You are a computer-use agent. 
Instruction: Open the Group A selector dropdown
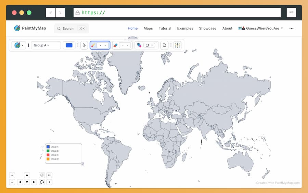point(46,45)
